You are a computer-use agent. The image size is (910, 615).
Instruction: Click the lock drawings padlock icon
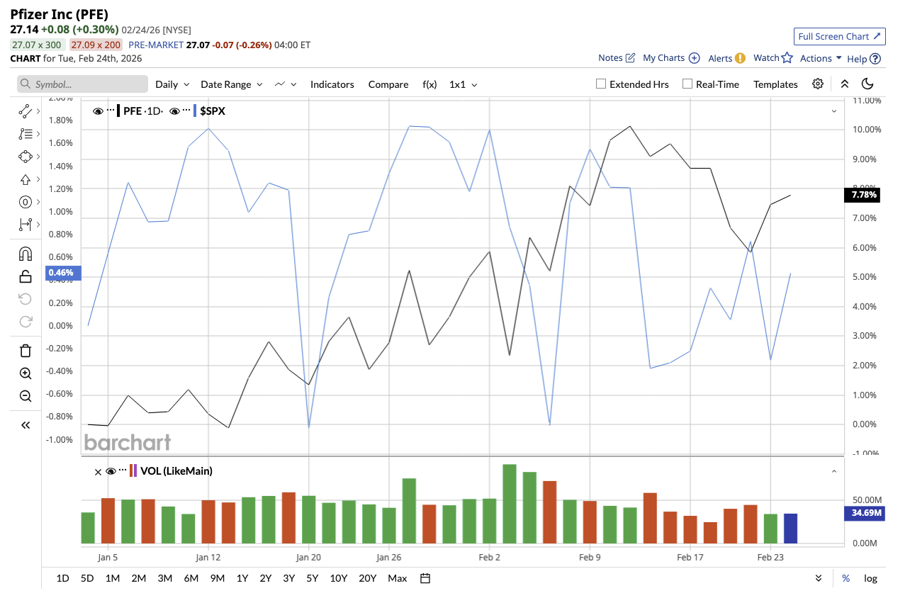point(26,276)
